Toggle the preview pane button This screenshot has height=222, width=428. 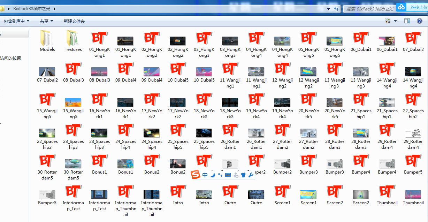click(x=407, y=21)
